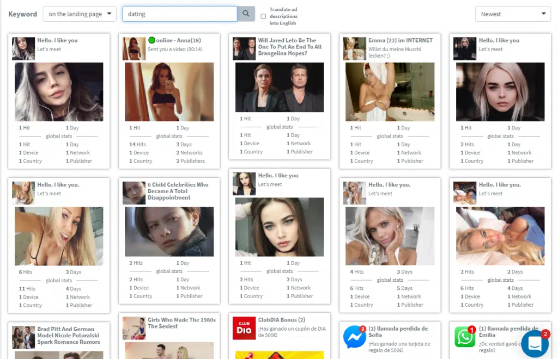Open '(2) llamada perdida de Sofia' title
This screenshot has height=359, width=558.
point(398,332)
